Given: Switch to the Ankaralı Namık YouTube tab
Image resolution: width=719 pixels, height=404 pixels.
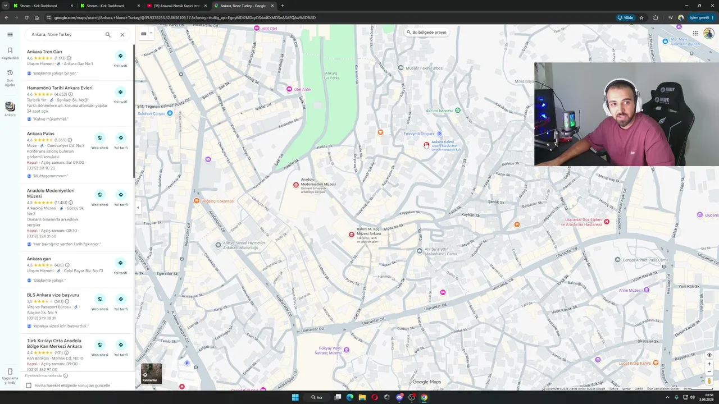Looking at the screenshot, I should coord(176,6).
